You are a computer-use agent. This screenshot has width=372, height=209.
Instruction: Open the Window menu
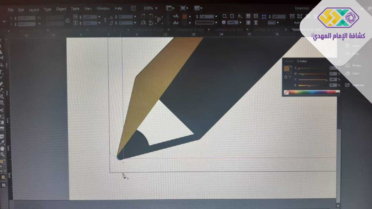[x=103, y=9]
